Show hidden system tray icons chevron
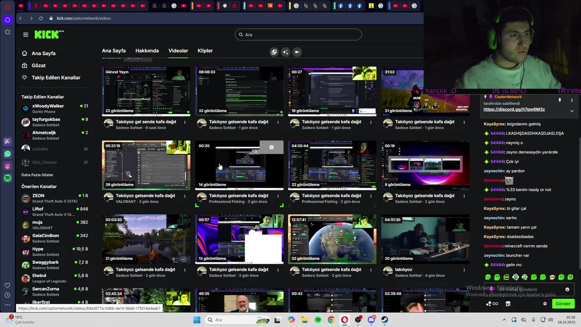The height and width of the screenshot is (327, 581). coord(504,320)
